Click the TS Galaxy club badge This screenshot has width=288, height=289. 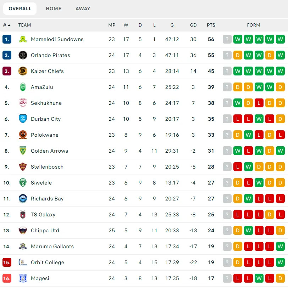coord(23,215)
